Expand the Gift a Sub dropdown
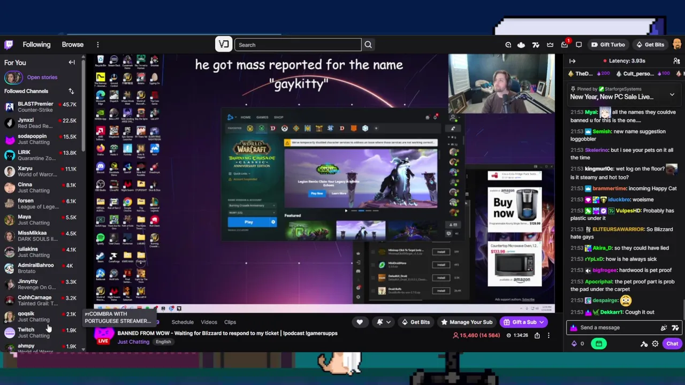 point(542,322)
